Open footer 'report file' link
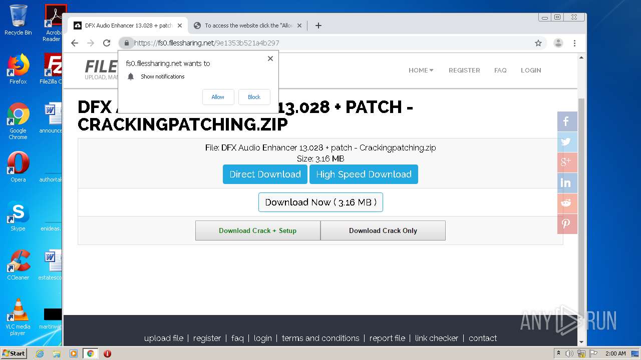The image size is (641, 360). [x=387, y=338]
